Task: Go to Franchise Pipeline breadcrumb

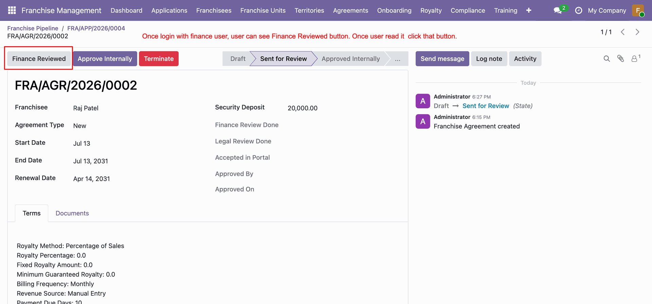Action: pyautogui.click(x=33, y=28)
